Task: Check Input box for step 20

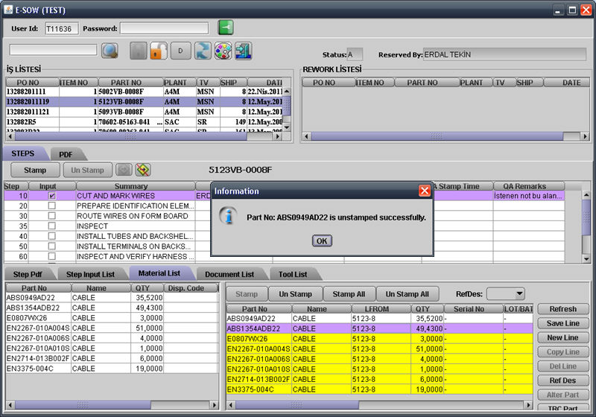Action: point(52,206)
